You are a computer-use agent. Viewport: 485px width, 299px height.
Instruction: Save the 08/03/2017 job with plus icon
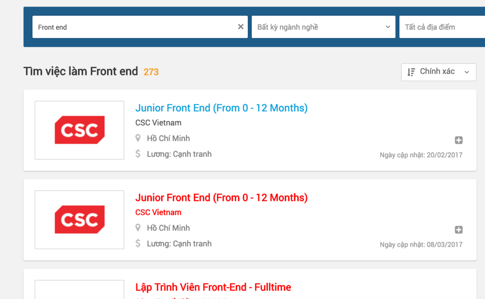tap(458, 230)
